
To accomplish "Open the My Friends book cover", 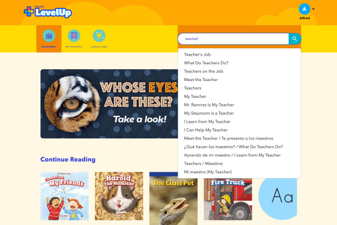I will (x=65, y=196).
